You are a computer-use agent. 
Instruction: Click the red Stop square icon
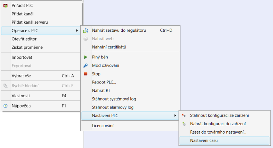(x=85, y=74)
